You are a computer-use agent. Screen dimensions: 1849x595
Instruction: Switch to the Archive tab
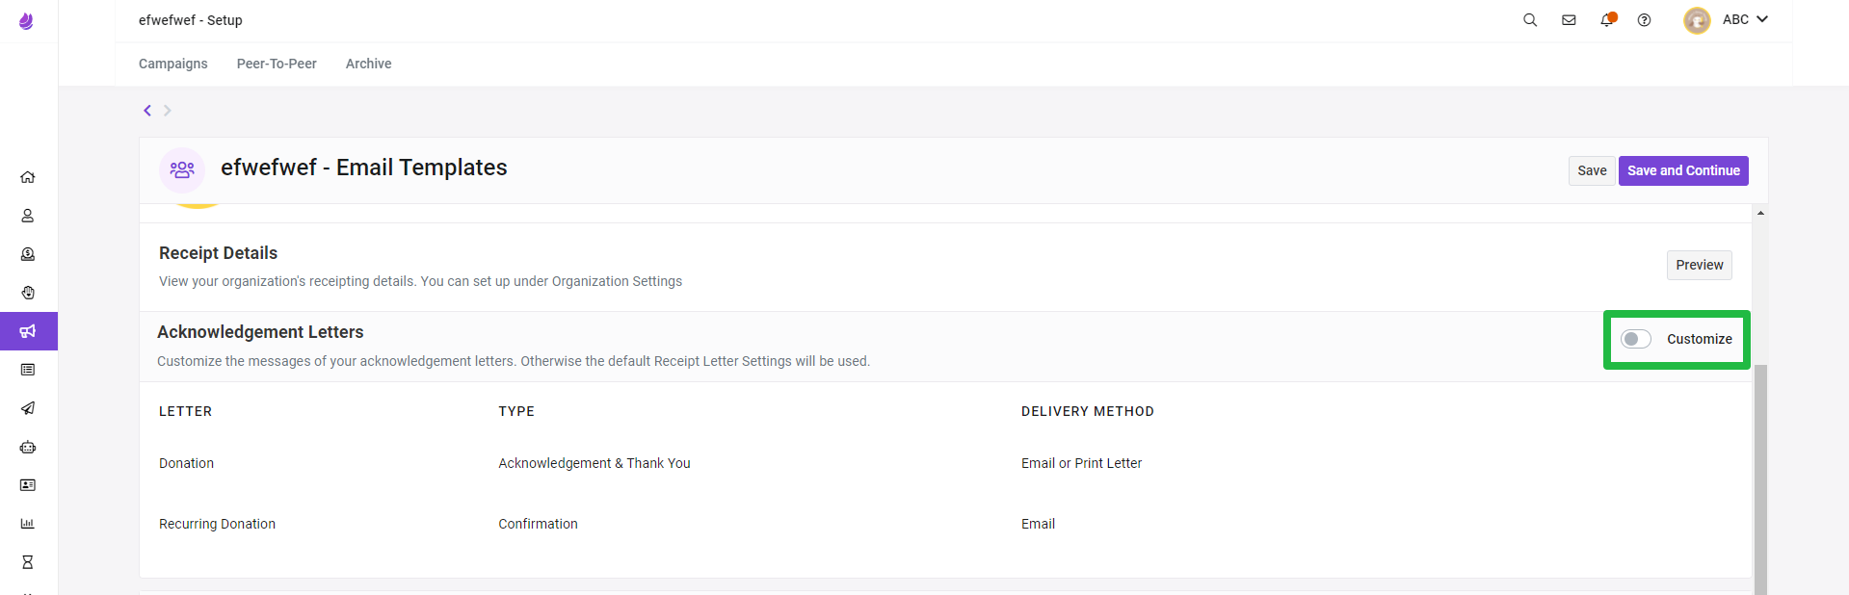(x=368, y=64)
